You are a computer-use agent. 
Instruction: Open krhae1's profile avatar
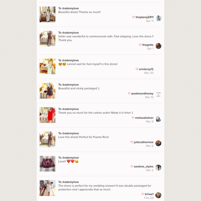(158, 195)
